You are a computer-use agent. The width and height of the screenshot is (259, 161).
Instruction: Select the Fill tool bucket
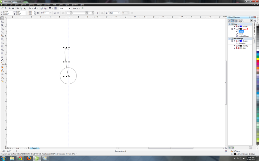pyautogui.click(x=2, y=78)
